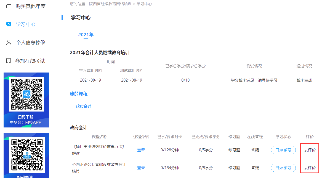Select the 政府会计 course link under 我的课程
Image resolution: width=322 pixels, height=178 pixels.
click(x=84, y=106)
